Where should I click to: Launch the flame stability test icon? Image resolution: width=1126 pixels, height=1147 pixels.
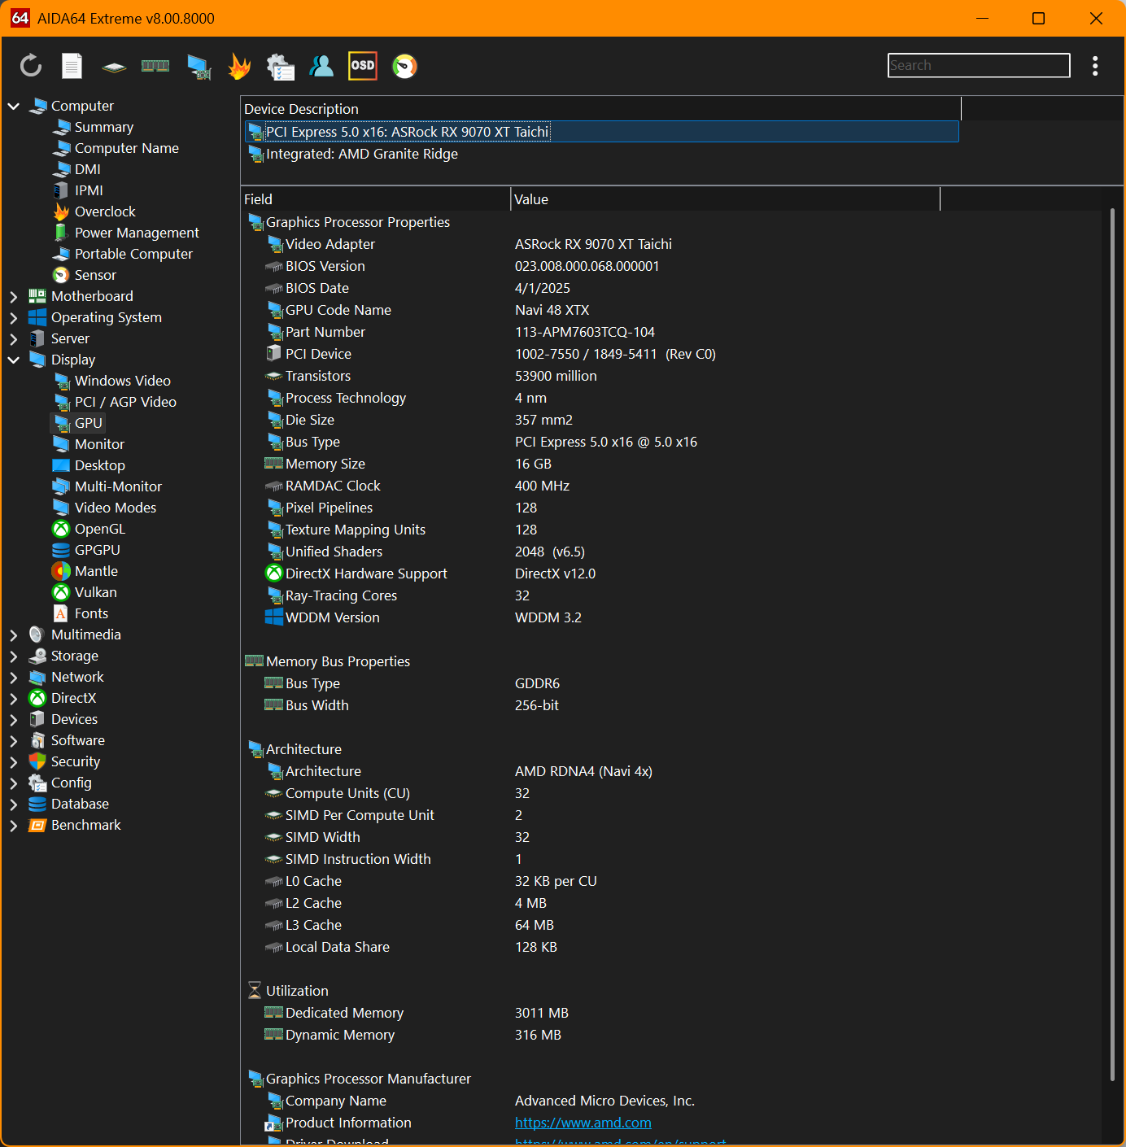point(239,66)
